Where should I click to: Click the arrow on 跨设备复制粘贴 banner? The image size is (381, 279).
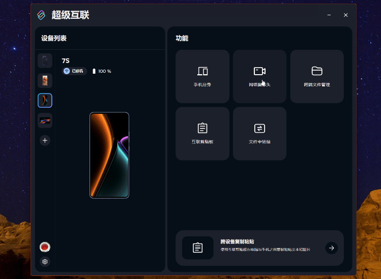click(x=332, y=248)
